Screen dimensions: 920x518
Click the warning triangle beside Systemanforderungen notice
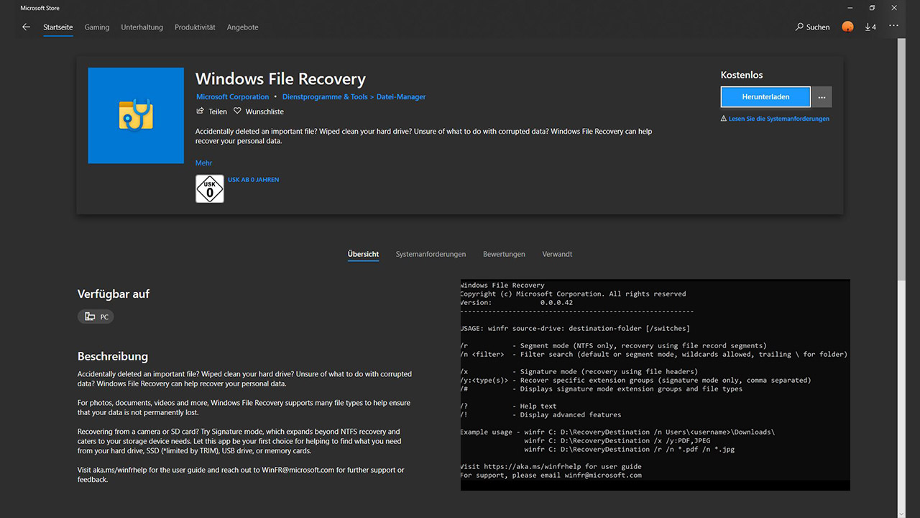724,118
